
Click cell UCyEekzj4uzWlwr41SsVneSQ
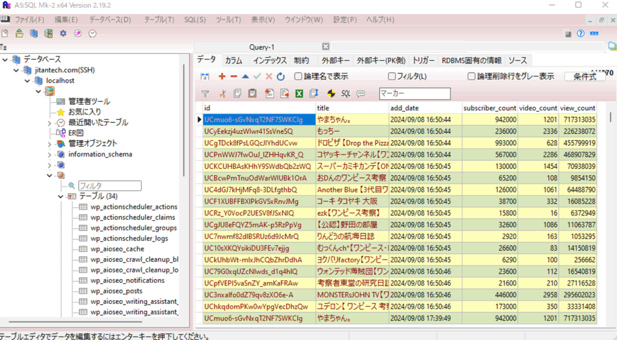point(259,131)
